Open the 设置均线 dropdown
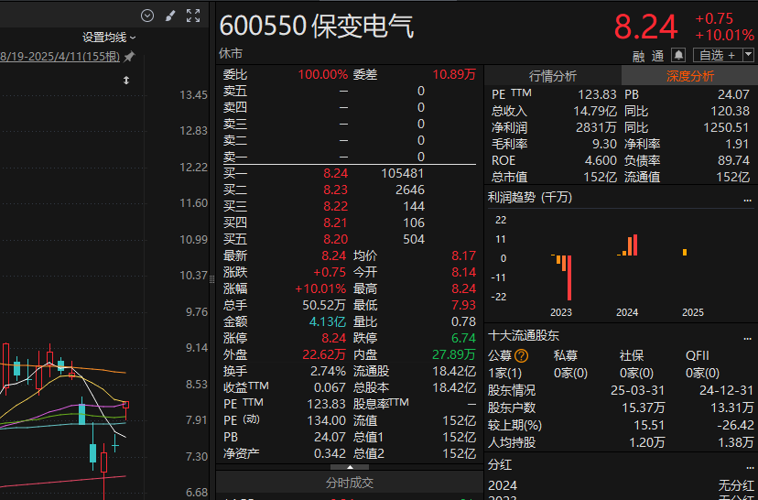The width and height of the screenshot is (758, 500). (x=109, y=38)
